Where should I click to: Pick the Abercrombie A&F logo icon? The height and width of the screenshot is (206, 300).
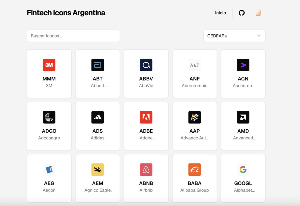click(x=194, y=65)
